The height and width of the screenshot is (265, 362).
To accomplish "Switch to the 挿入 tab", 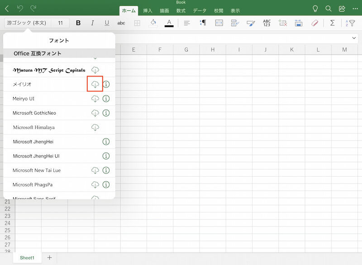I will 148,10.
